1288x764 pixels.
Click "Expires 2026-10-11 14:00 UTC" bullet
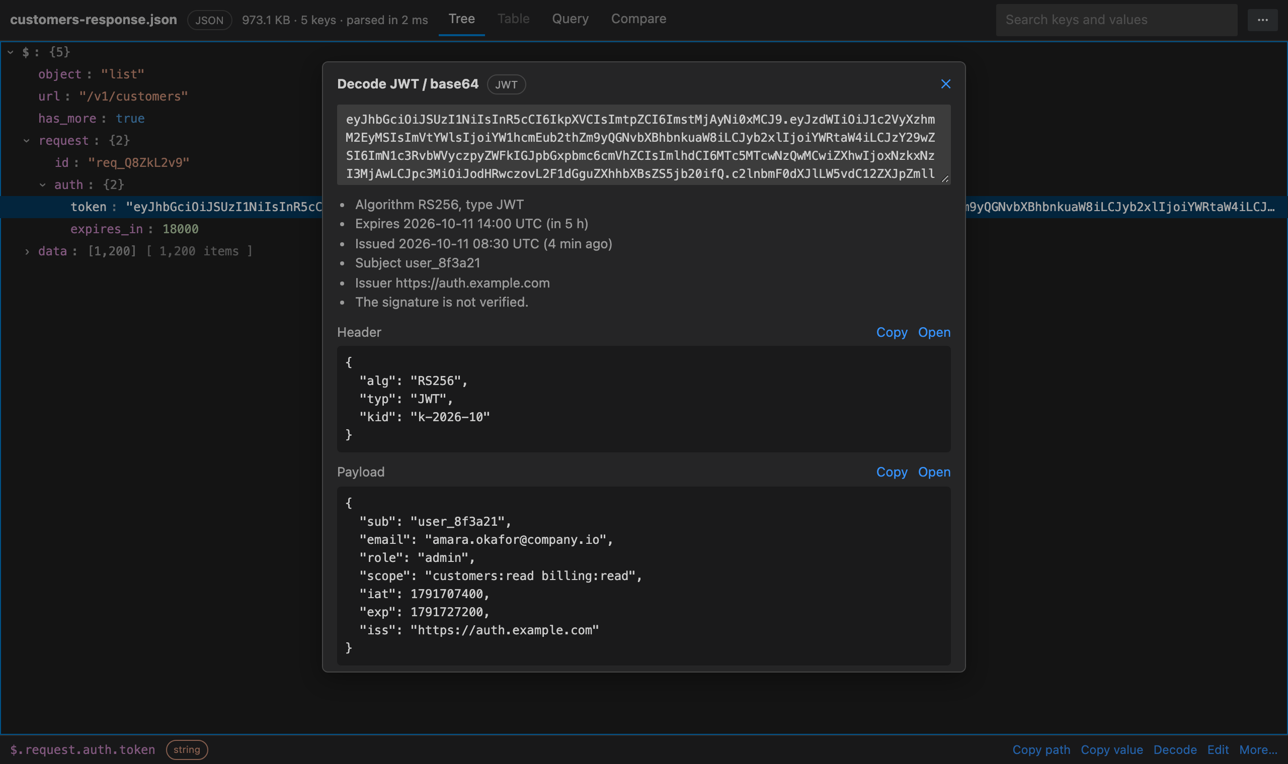(x=471, y=224)
